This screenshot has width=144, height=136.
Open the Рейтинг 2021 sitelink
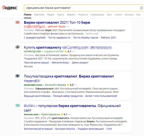(x=108, y=38)
